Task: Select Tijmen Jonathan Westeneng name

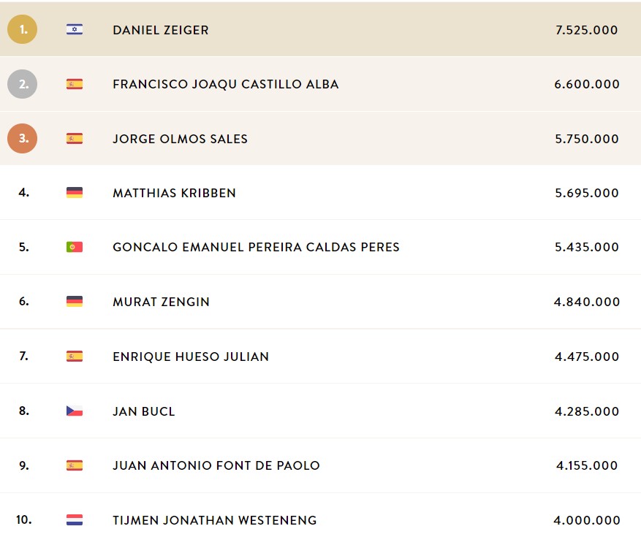Action: (215, 520)
